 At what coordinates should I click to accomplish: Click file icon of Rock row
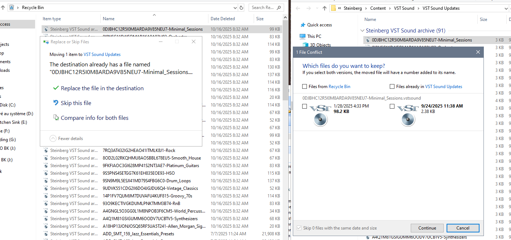coord(46,150)
